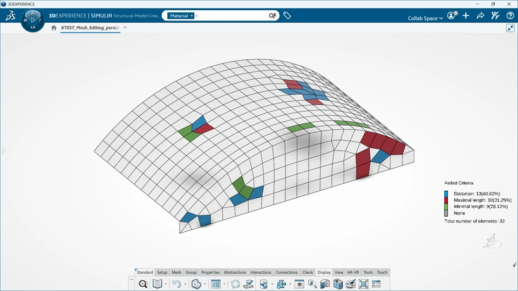This screenshot has width=518, height=291.
Task: Open the tag icon
Action: 287,16
